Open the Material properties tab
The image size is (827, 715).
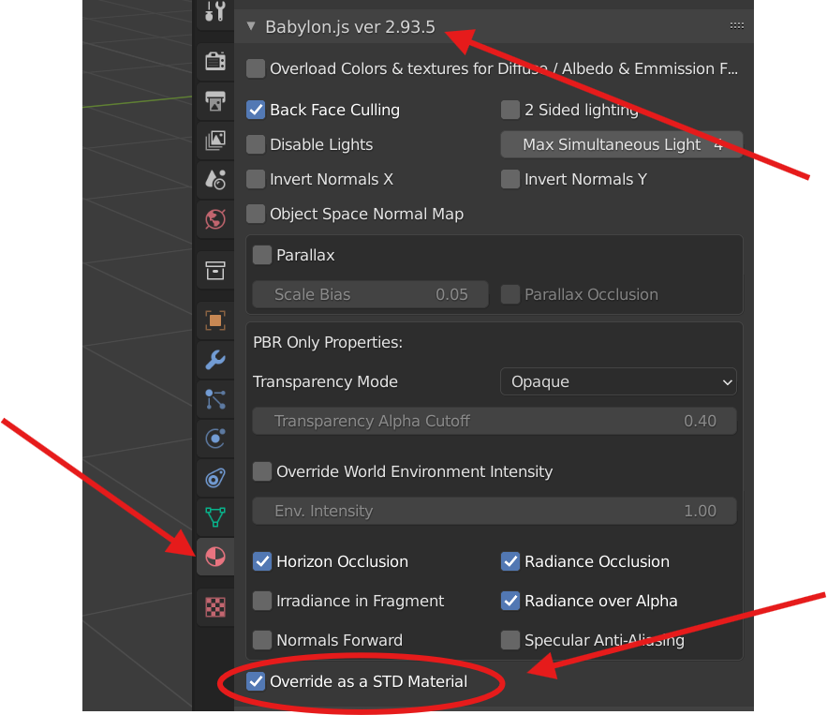(215, 557)
